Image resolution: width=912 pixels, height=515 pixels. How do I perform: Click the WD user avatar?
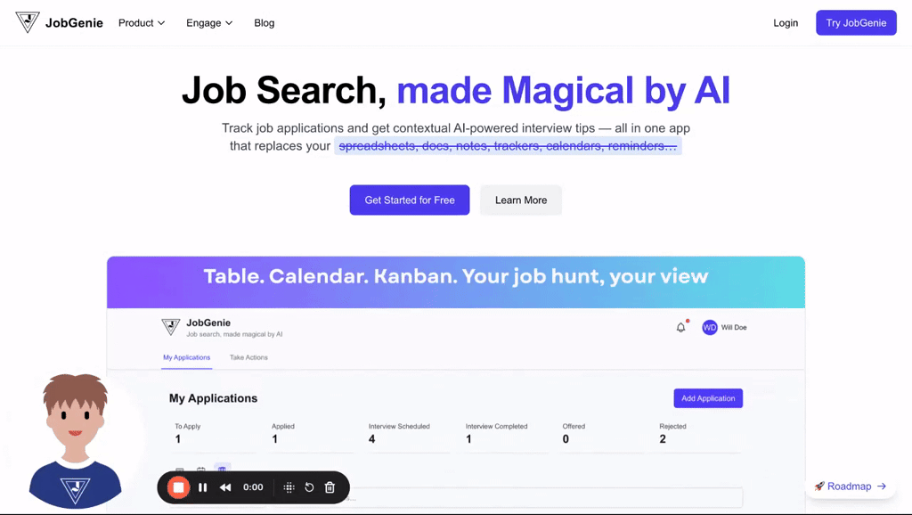click(x=709, y=327)
